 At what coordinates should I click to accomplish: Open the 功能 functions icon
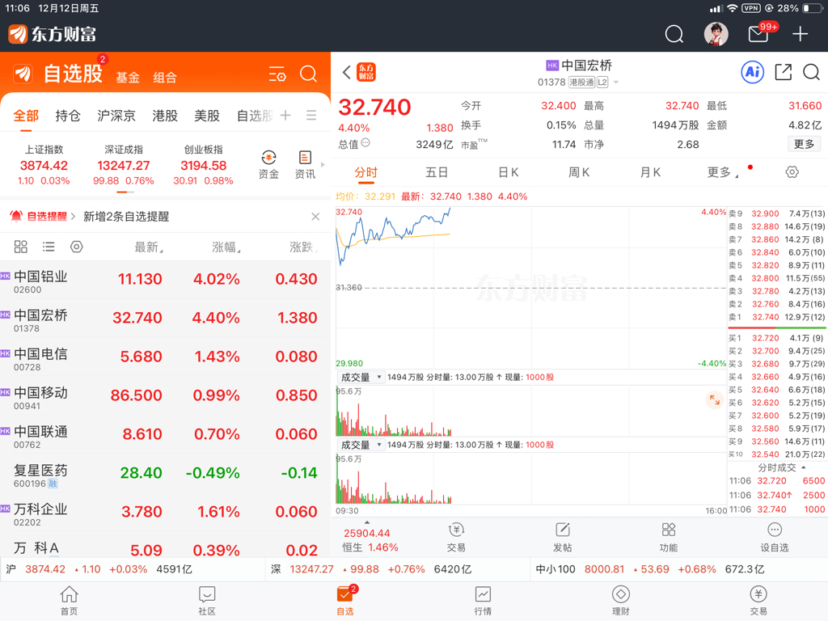tap(669, 537)
